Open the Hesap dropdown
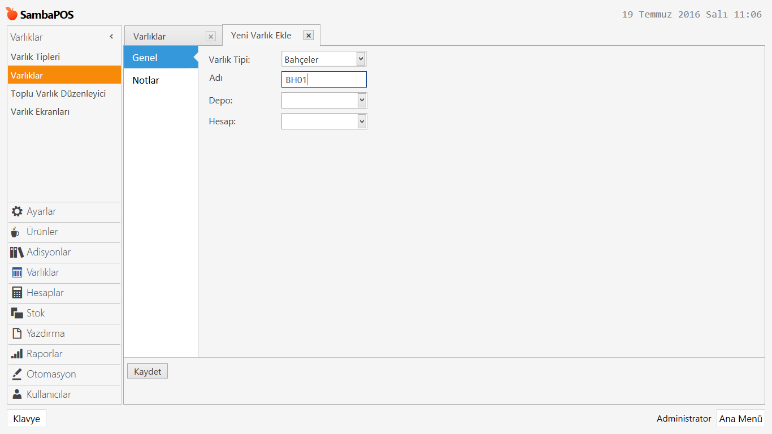Screen dimensions: 772x434 pos(362,121)
